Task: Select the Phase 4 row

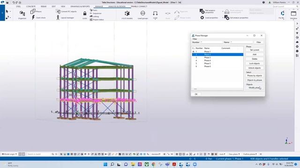Action: coord(217,60)
